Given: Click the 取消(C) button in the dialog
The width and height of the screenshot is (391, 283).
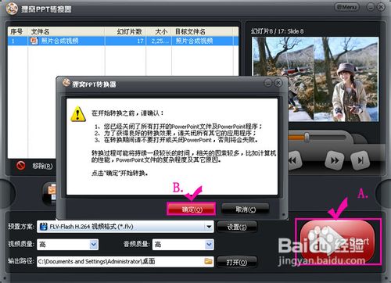Looking at the screenshot, I should coord(246,209).
